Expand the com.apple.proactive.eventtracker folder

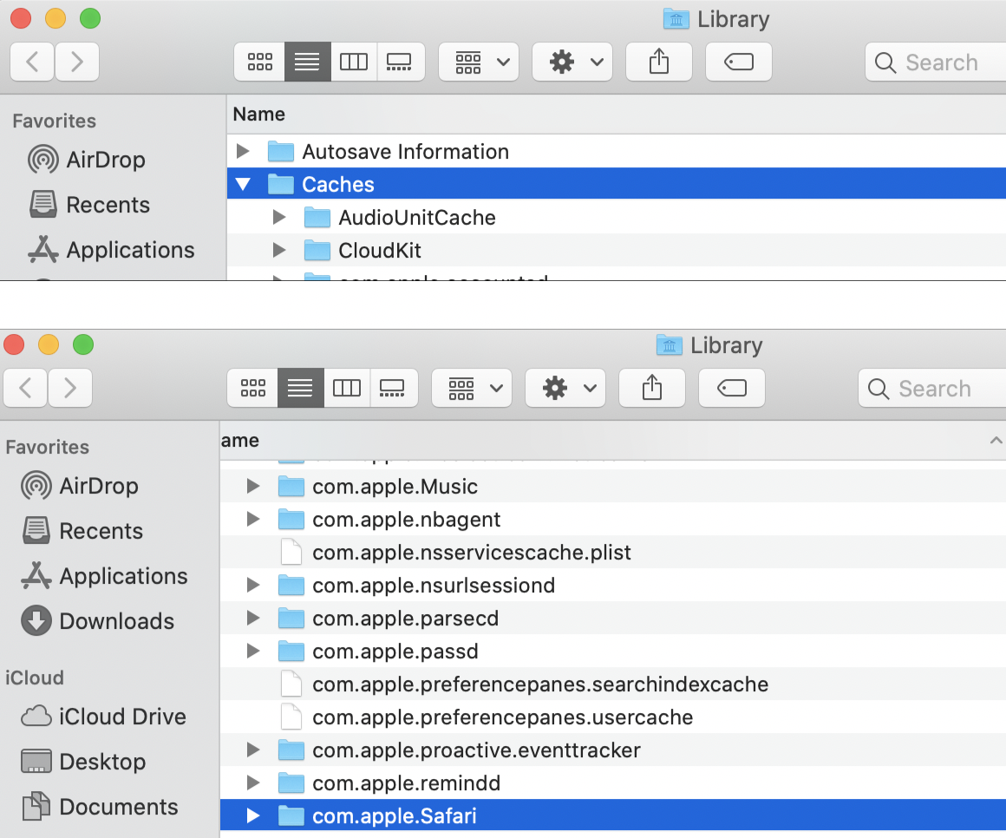pyautogui.click(x=253, y=750)
